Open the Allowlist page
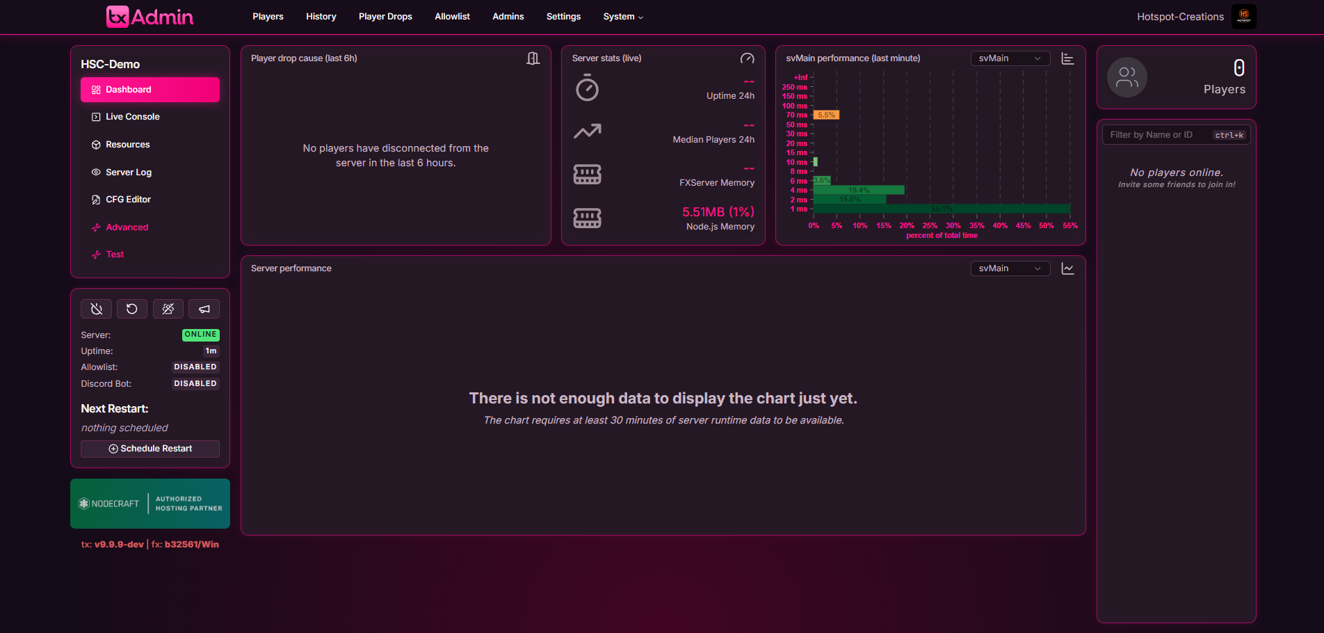 tap(452, 17)
